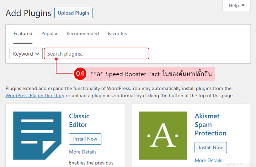View More Details for Classic Editor

coord(82,152)
